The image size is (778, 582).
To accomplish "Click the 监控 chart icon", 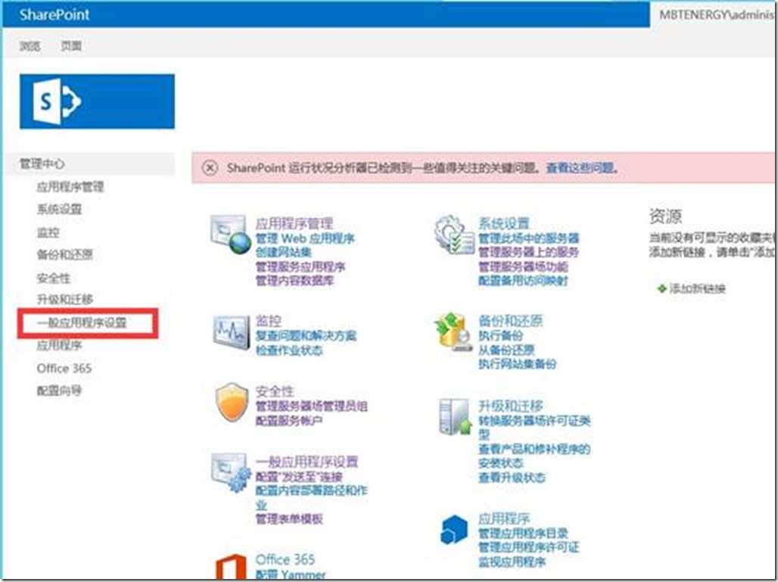I will click(x=231, y=331).
